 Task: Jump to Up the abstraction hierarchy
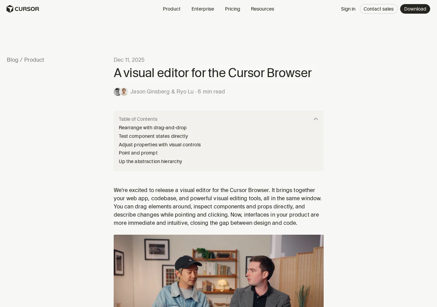[151, 161]
